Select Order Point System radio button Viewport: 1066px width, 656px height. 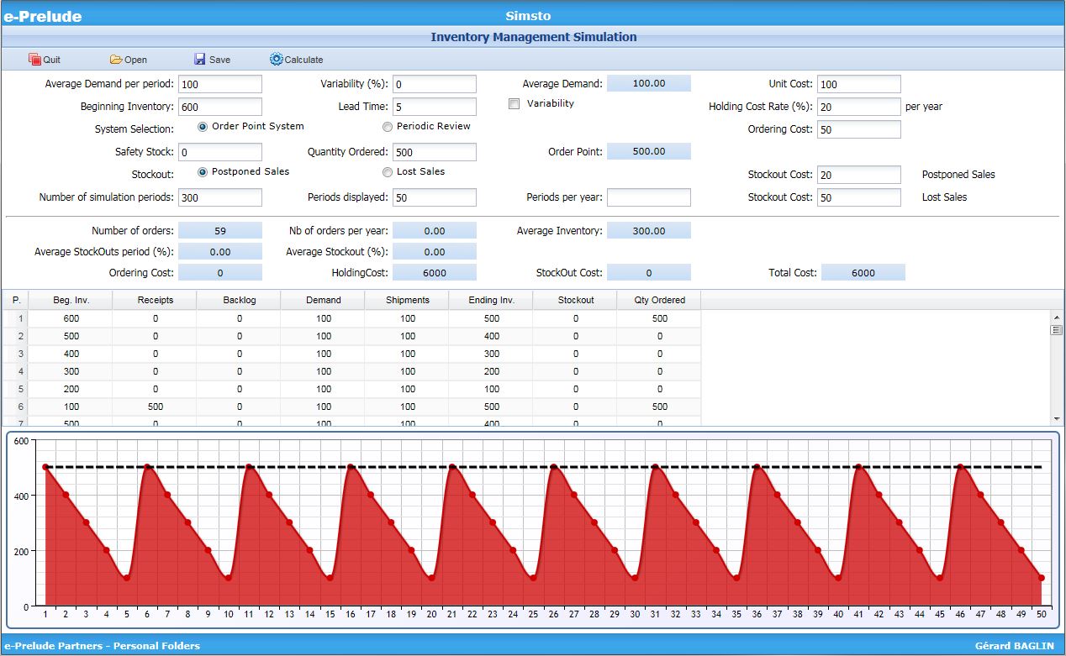203,127
